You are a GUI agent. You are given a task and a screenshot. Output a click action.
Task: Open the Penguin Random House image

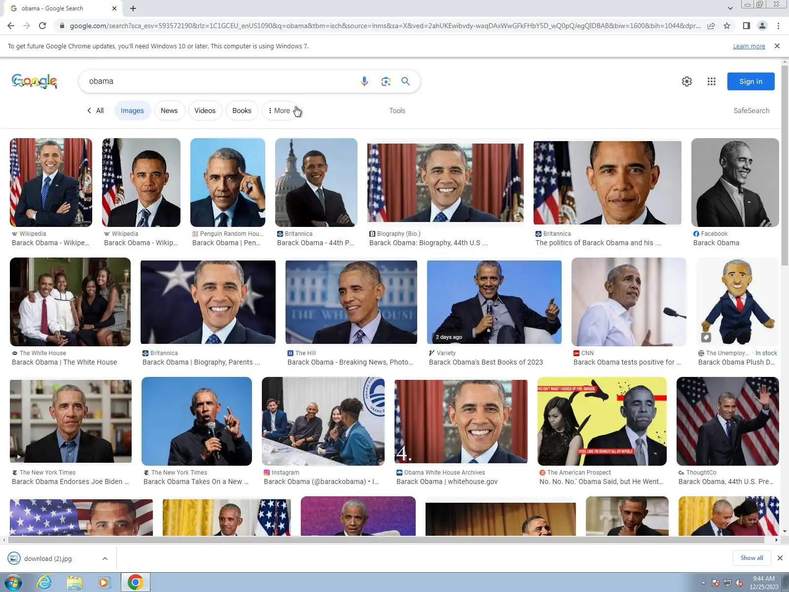click(228, 183)
